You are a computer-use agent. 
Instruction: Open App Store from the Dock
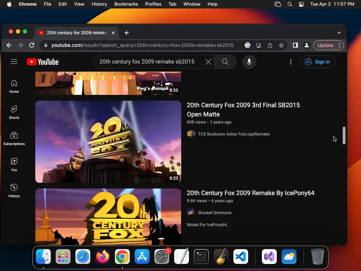pos(142,257)
